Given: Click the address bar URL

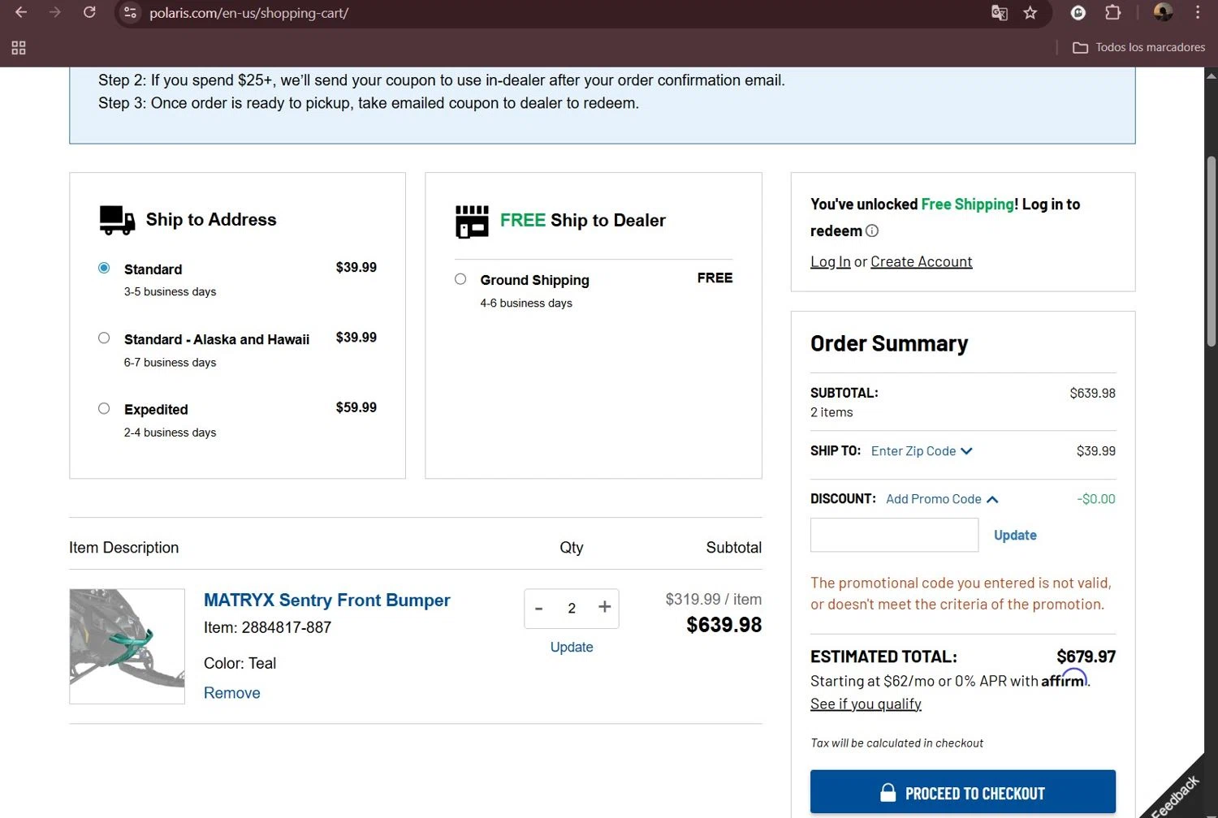Looking at the screenshot, I should [248, 13].
